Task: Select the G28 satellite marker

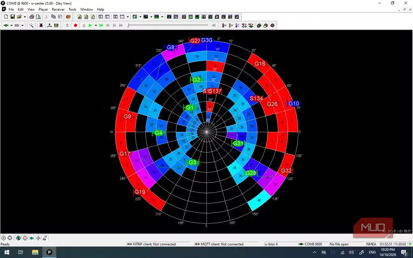Action: 251,173
